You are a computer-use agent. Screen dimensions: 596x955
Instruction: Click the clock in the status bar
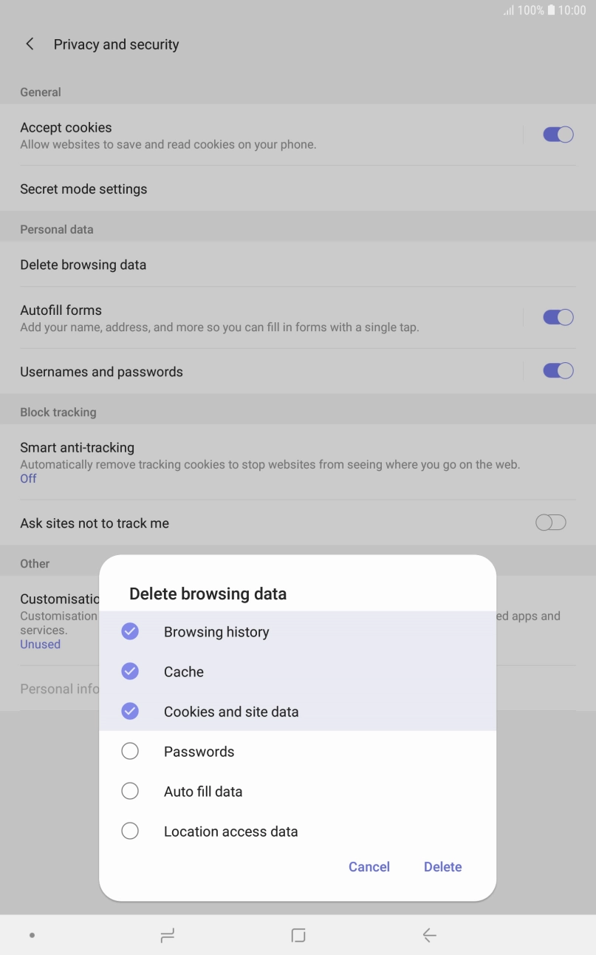tap(572, 10)
